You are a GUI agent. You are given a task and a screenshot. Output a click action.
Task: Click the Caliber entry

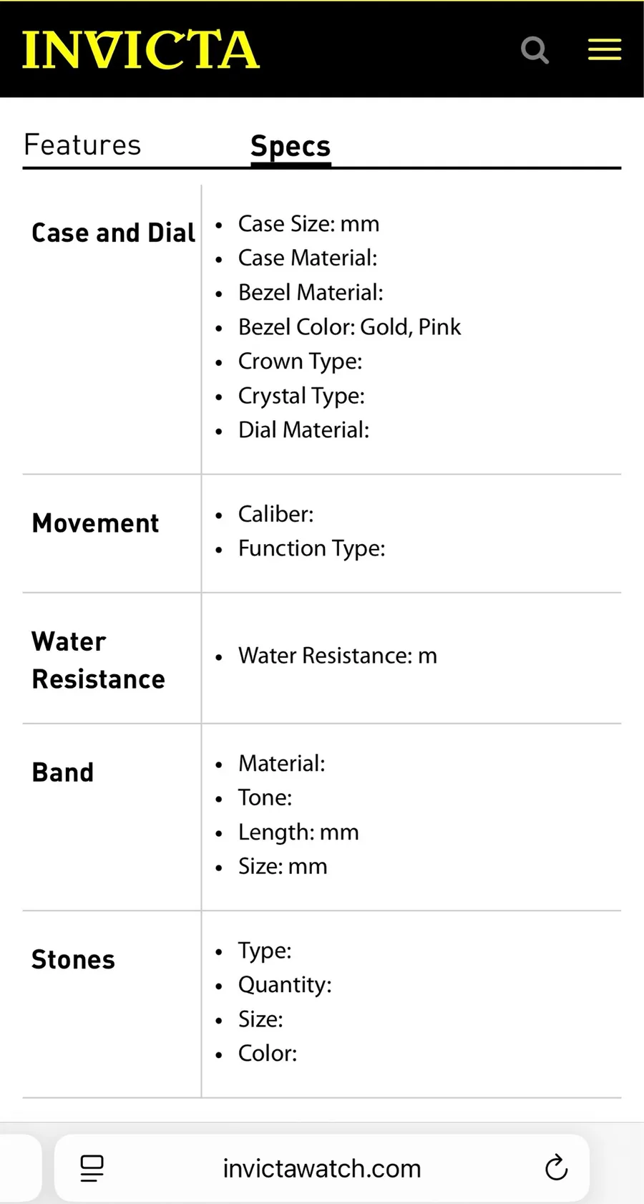pyautogui.click(x=275, y=514)
